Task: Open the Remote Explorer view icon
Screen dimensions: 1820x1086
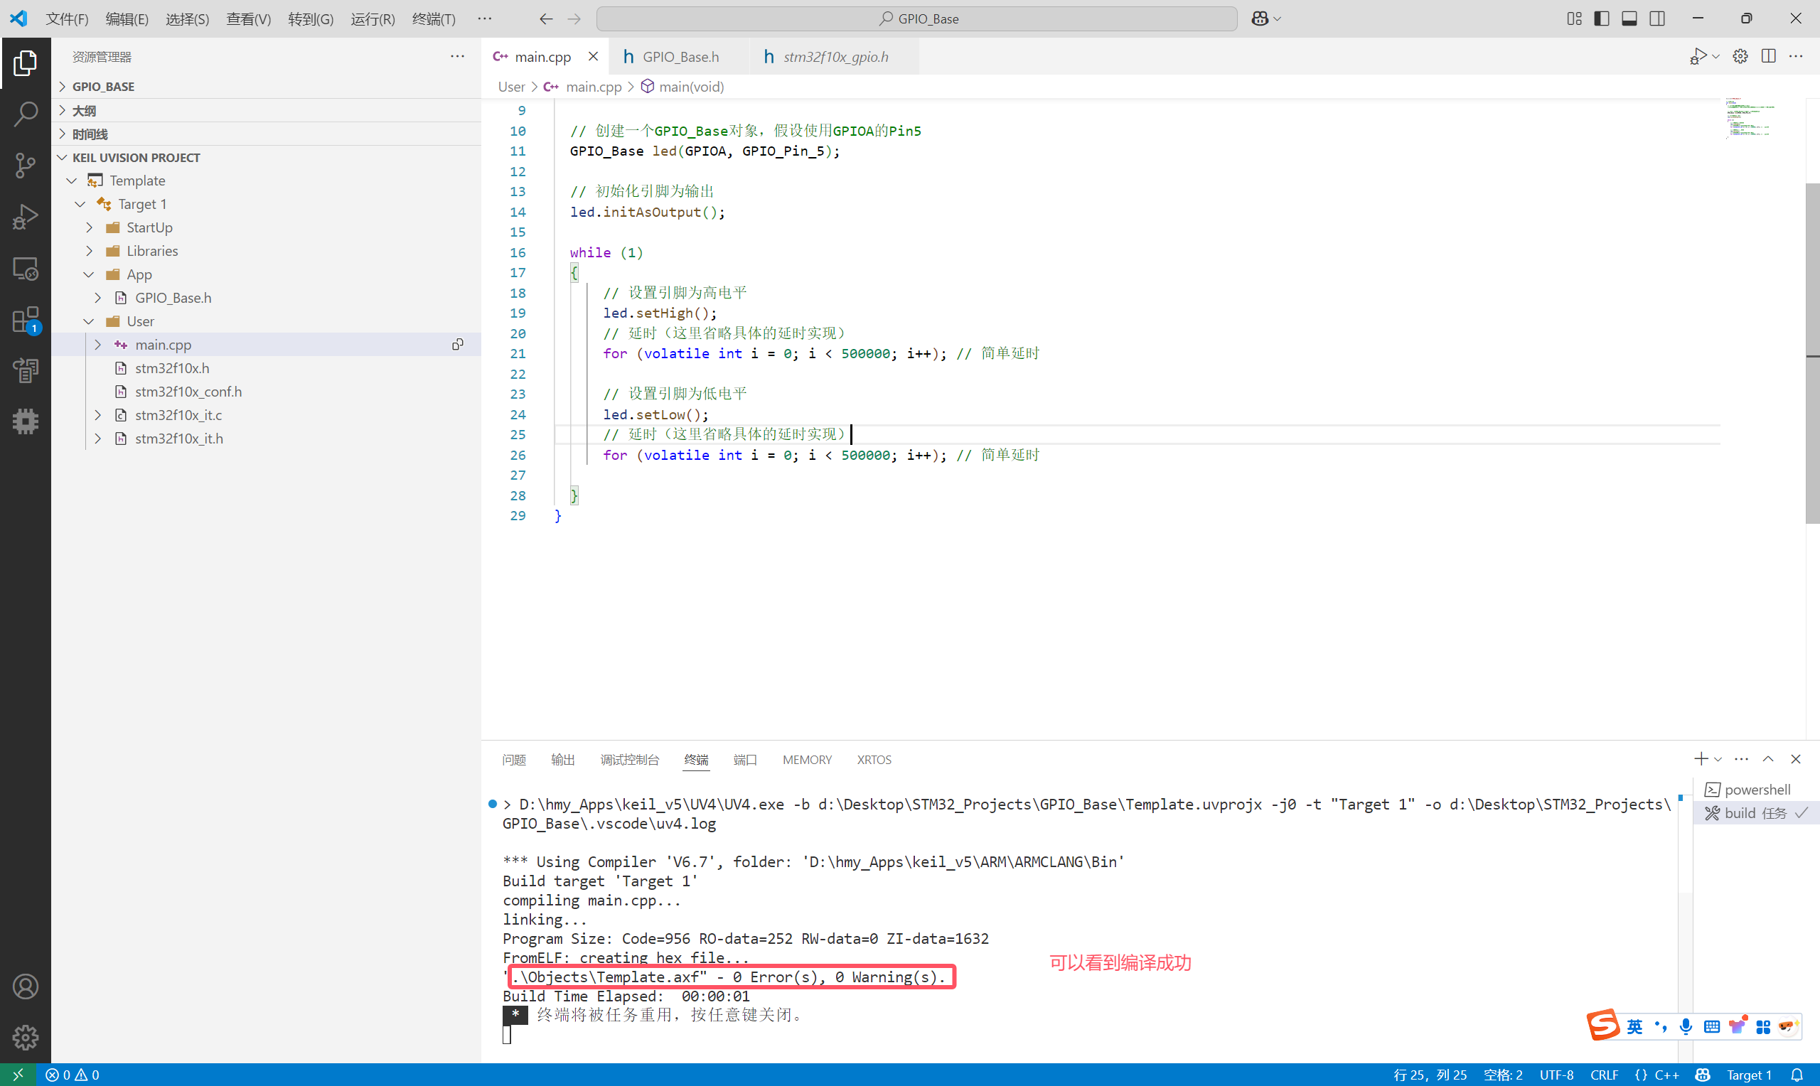Action: pyautogui.click(x=26, y=269)
